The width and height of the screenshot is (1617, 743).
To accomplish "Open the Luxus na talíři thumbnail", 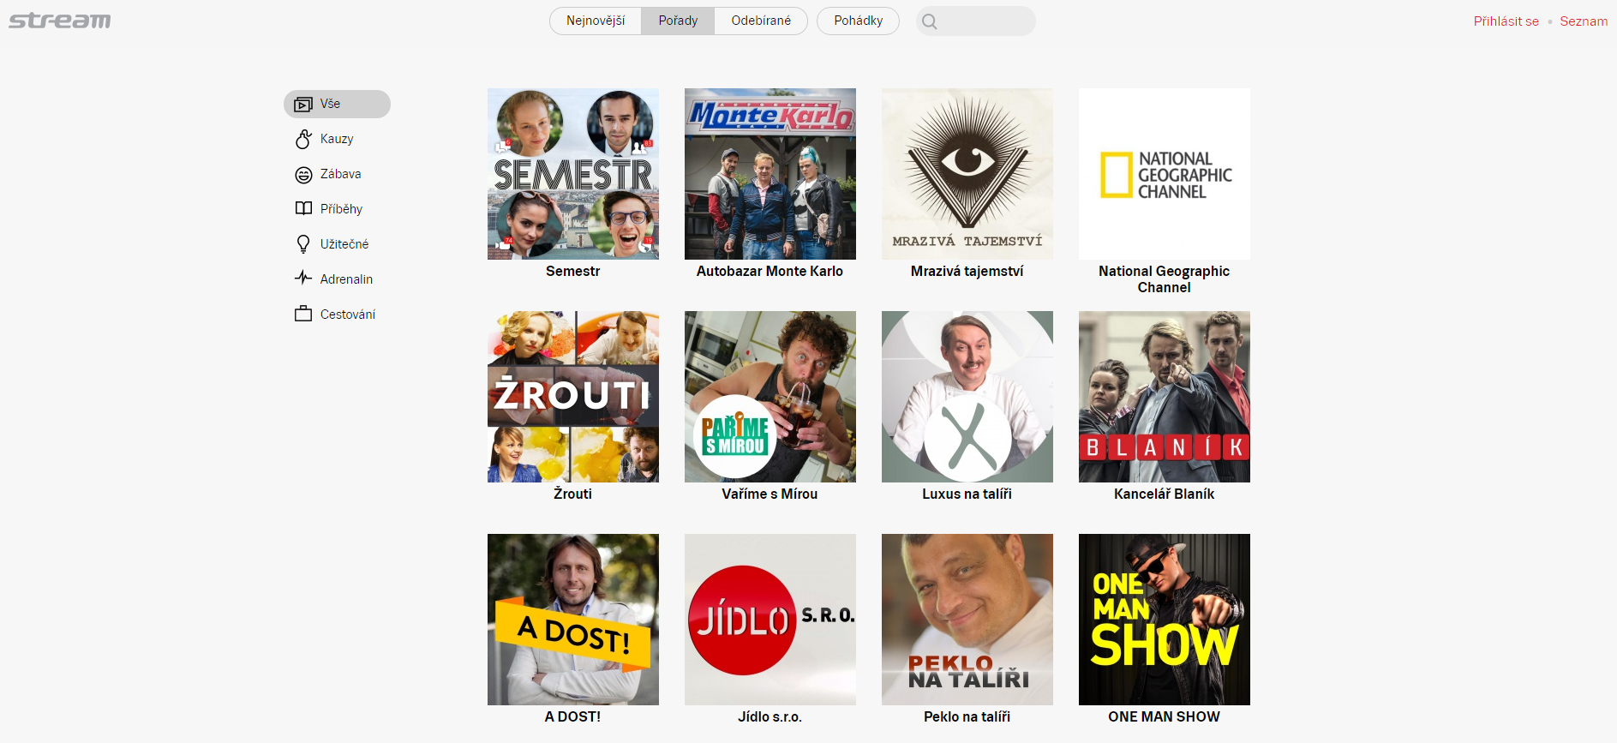I will pyautogui.click(x=967, y=397).
